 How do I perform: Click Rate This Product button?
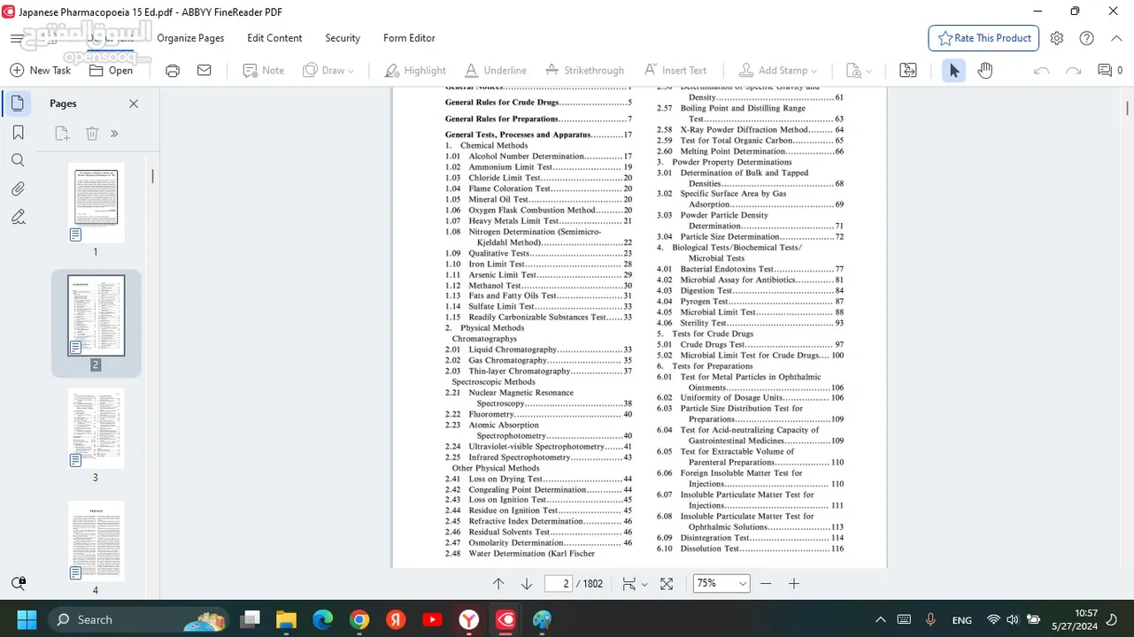pos(984,38)
